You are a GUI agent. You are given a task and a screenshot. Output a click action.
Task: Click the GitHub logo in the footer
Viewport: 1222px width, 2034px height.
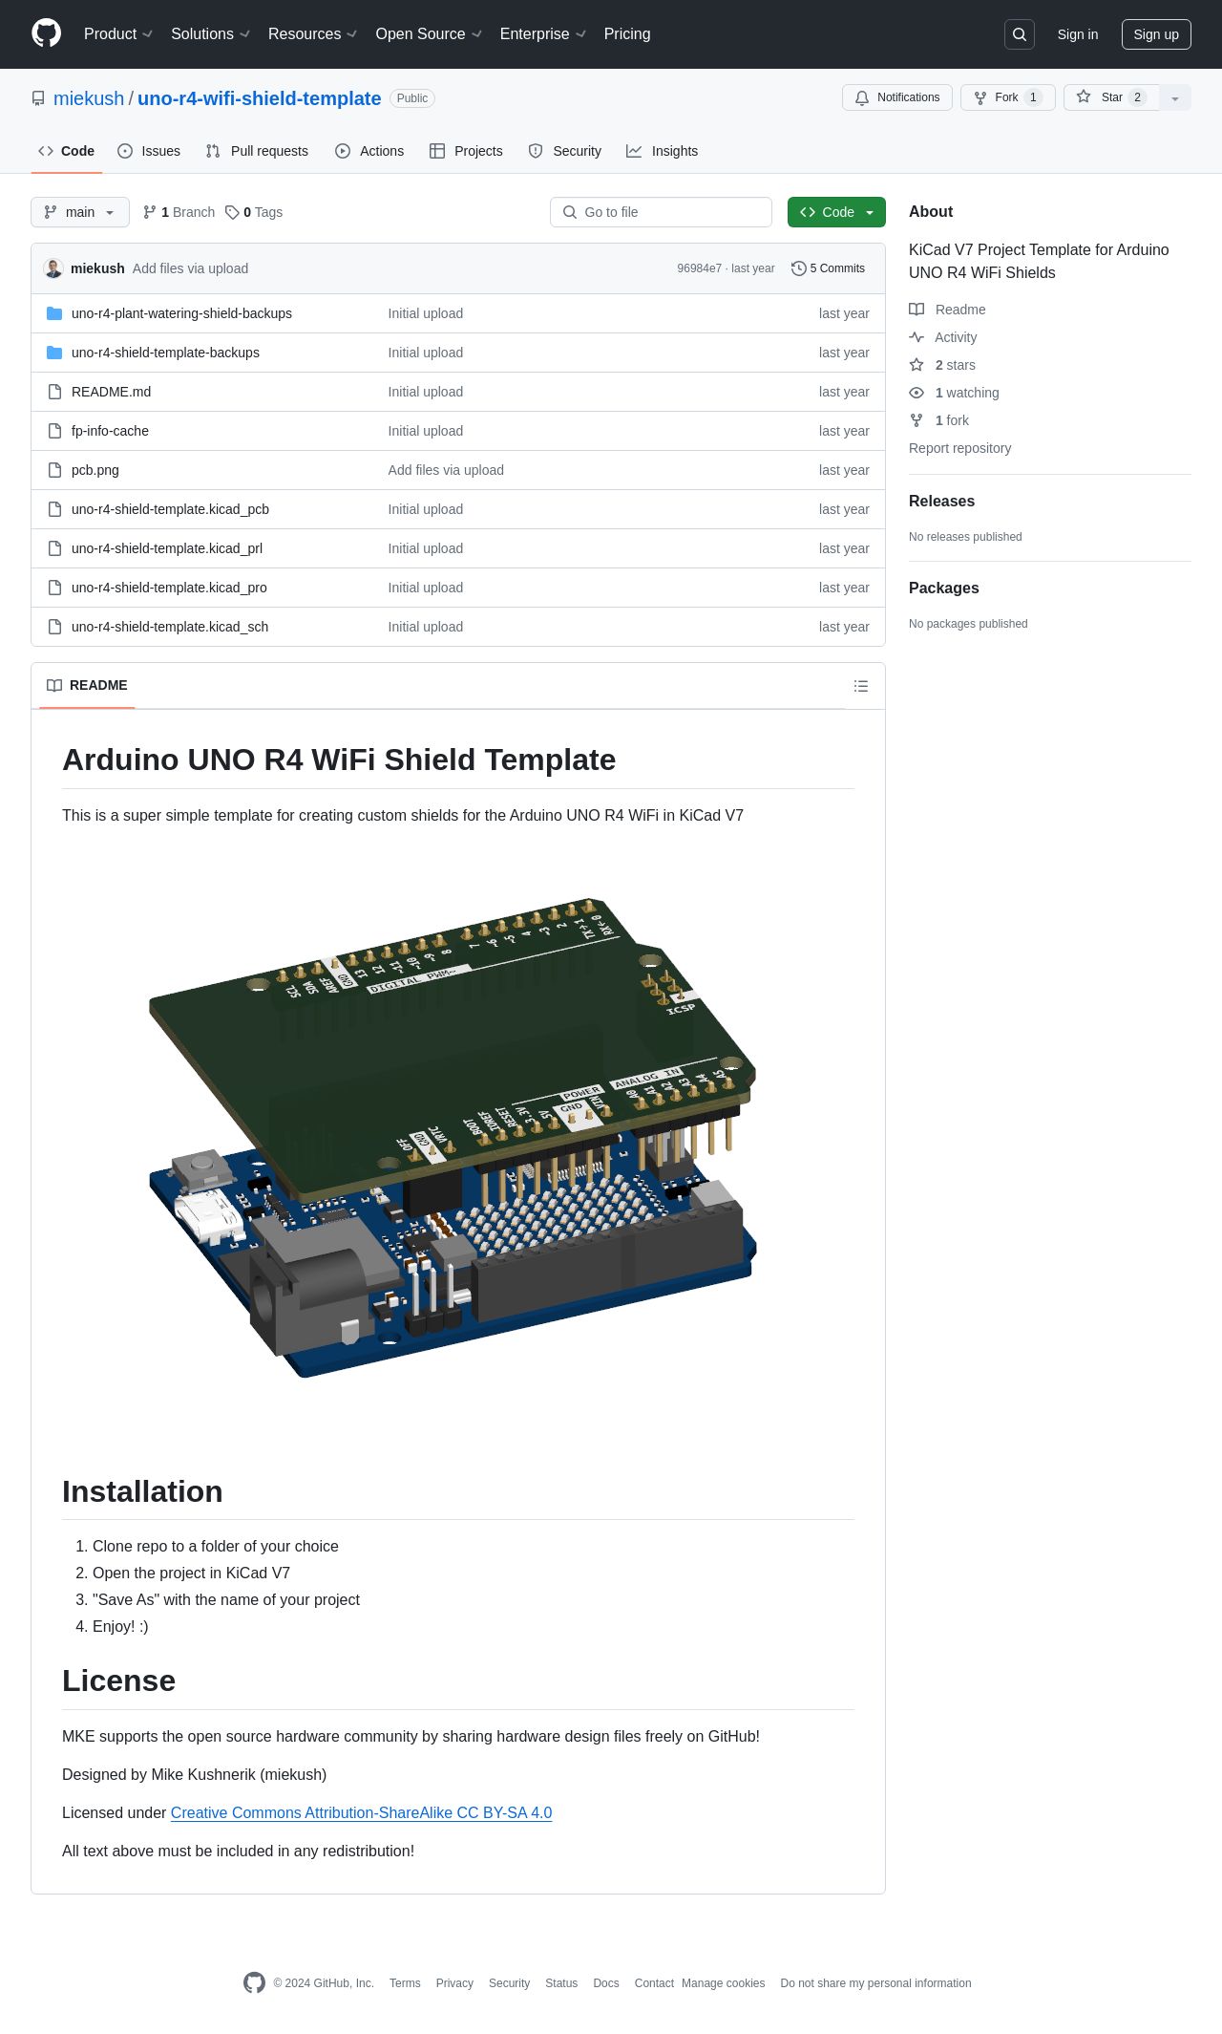[254, 1982]
